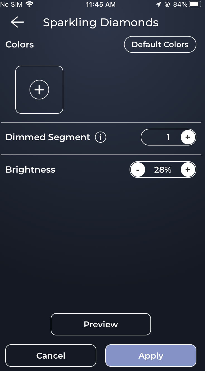
Task: Cancel the effect changes
Action: point(51,356)
